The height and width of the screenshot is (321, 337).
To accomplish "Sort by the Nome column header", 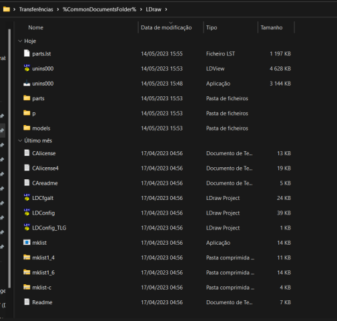I will pyautogui.click(x=35, y=27).
